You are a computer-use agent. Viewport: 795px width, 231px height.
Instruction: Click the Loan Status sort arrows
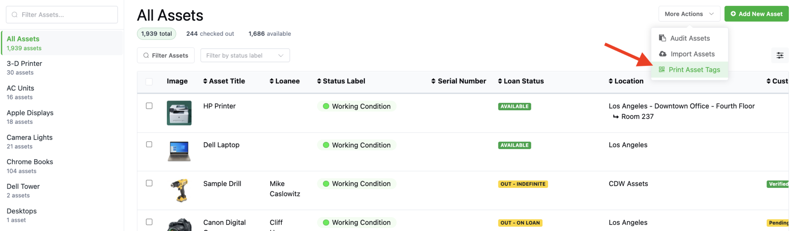pos(500,81)
